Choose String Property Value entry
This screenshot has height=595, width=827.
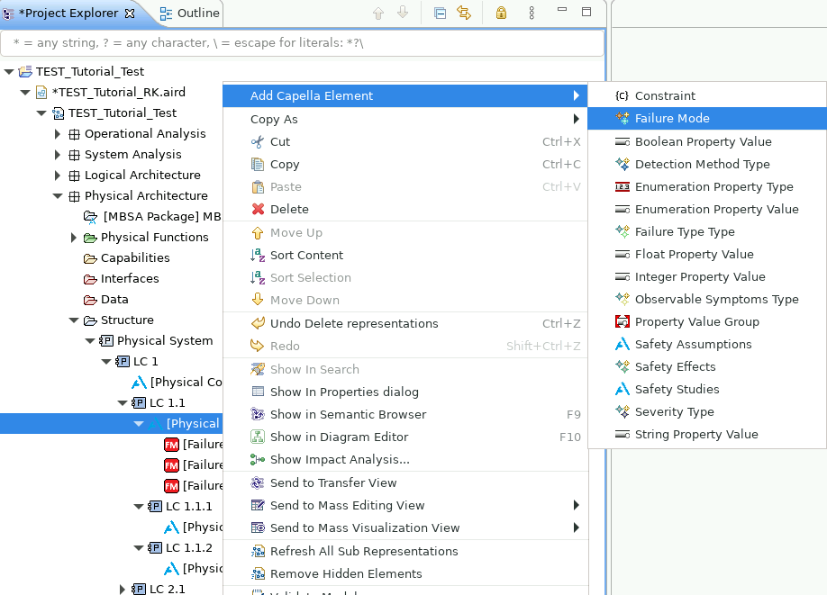pyautogui.click(x=707, y=434)
